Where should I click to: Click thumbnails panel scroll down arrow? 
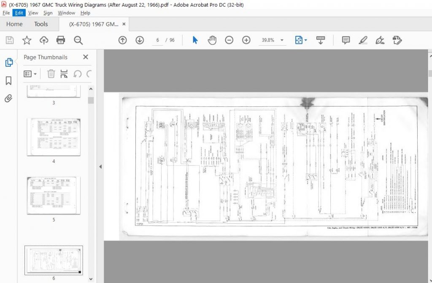coord(91,279)
